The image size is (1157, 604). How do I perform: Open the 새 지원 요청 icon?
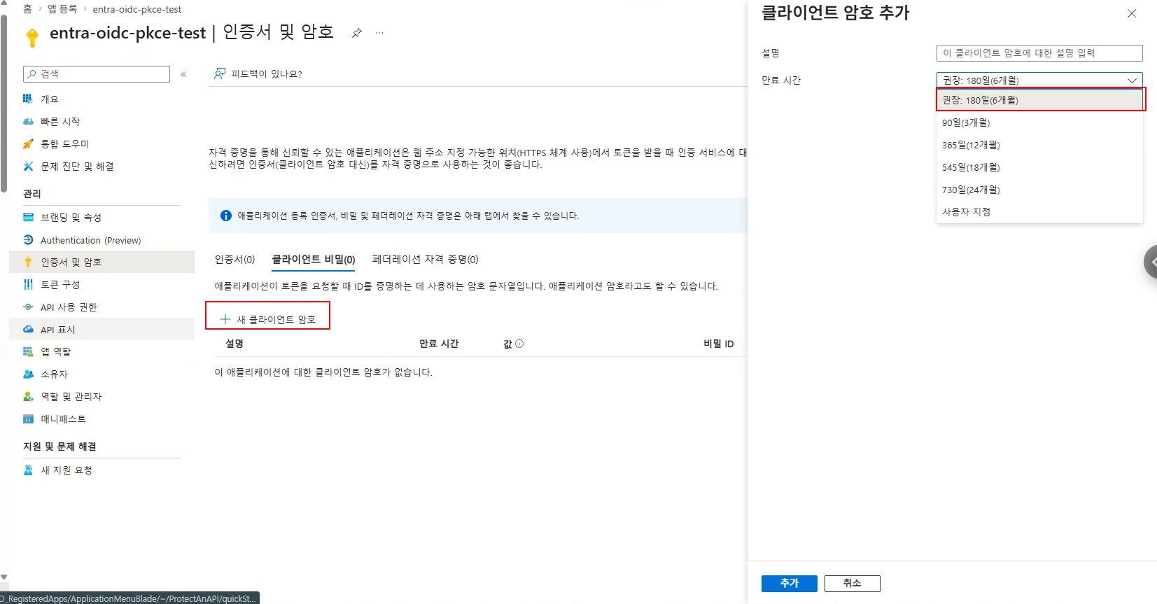(x=28, y=470)
